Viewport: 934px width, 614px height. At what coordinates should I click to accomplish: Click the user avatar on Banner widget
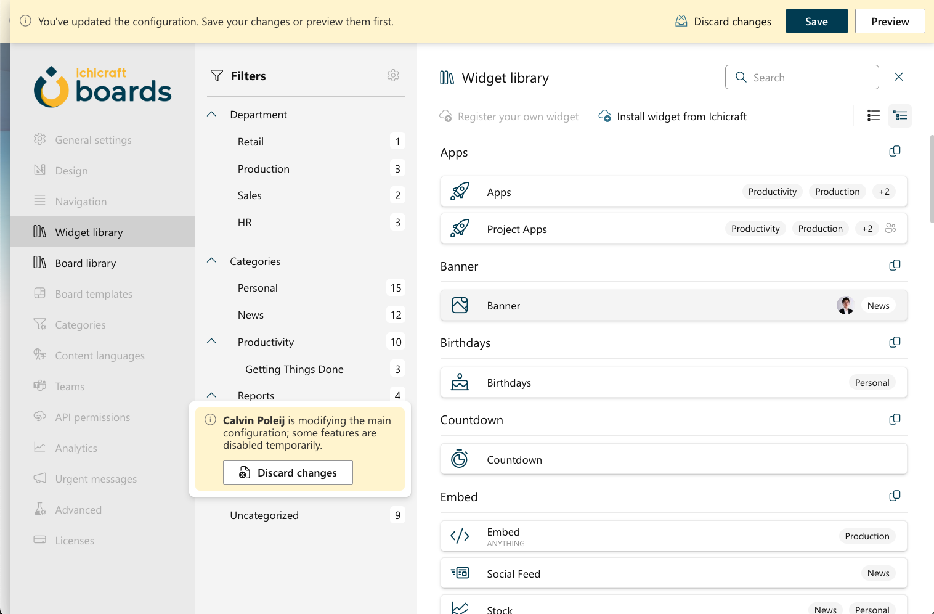[845, 305]
